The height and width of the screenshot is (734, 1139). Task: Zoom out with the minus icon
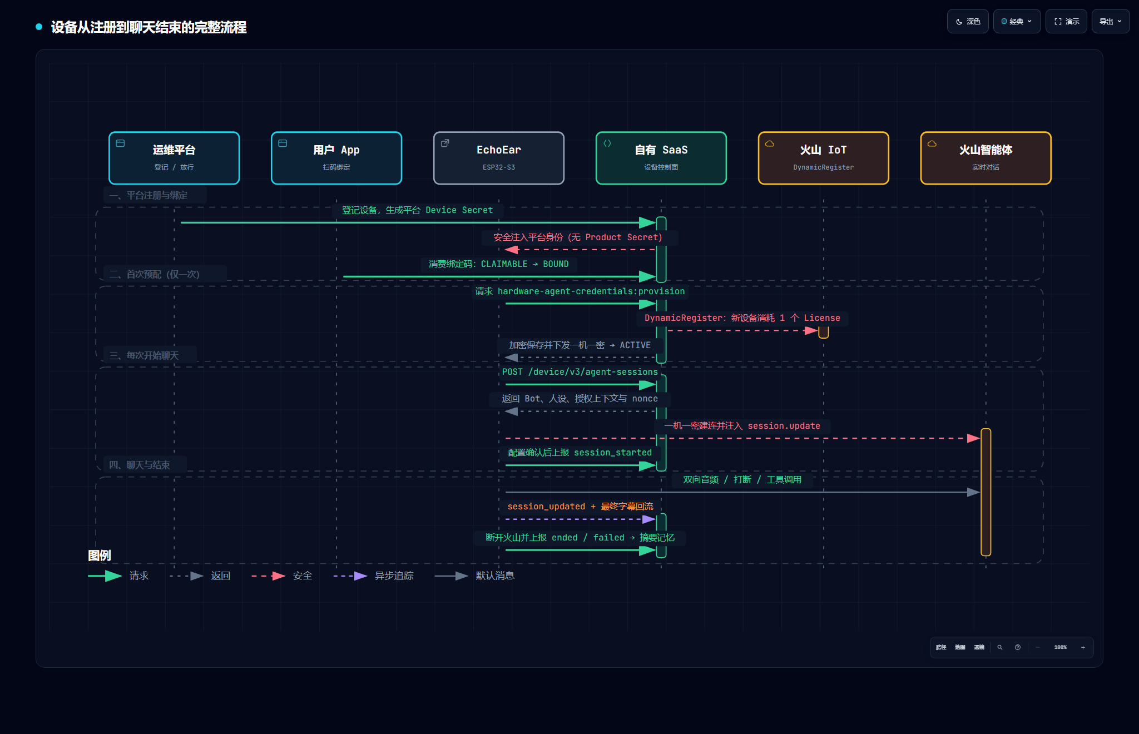(x=1038, y=647)
